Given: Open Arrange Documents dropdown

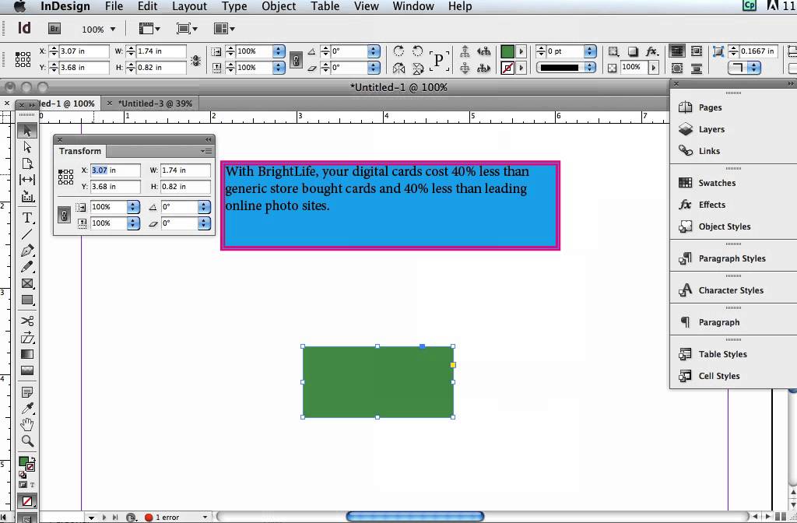Looking at the screenshot, I should pos(224,29).
